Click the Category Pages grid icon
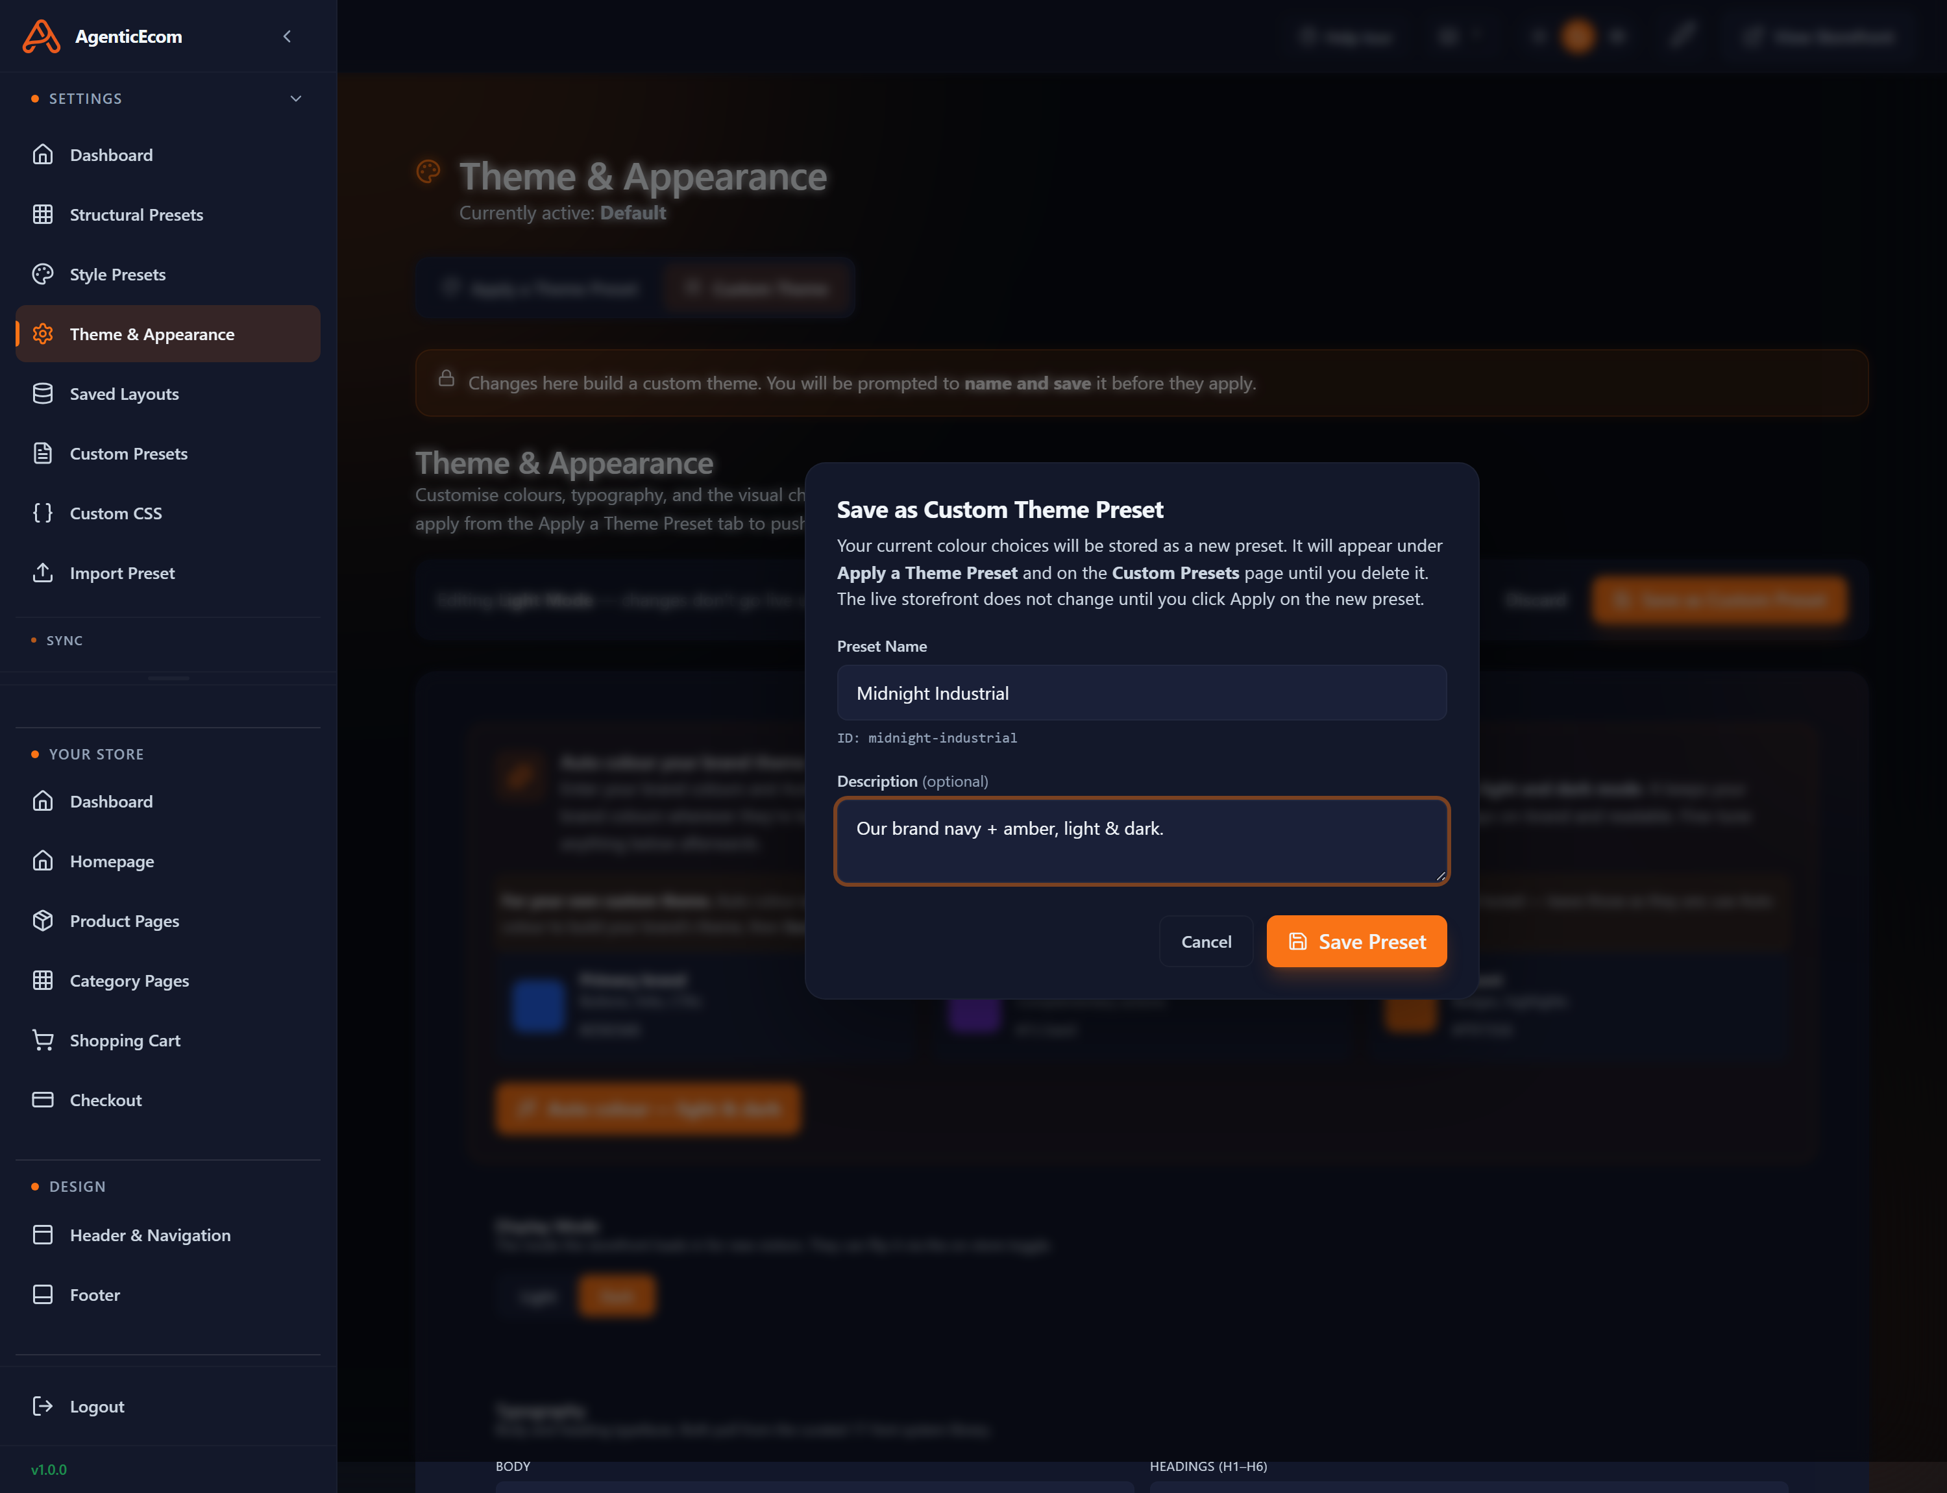The height and width of the screenshot is (1493, 1947). pos(43,980)
